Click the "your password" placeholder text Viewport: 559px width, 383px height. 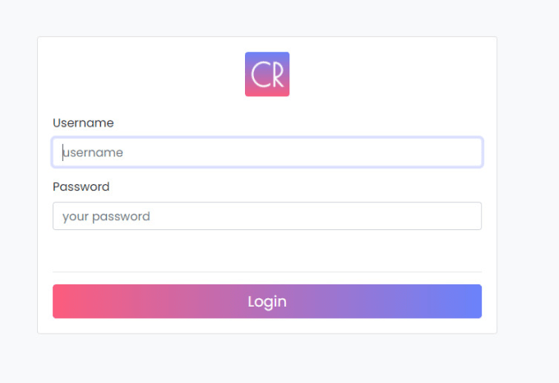(106, 216)
